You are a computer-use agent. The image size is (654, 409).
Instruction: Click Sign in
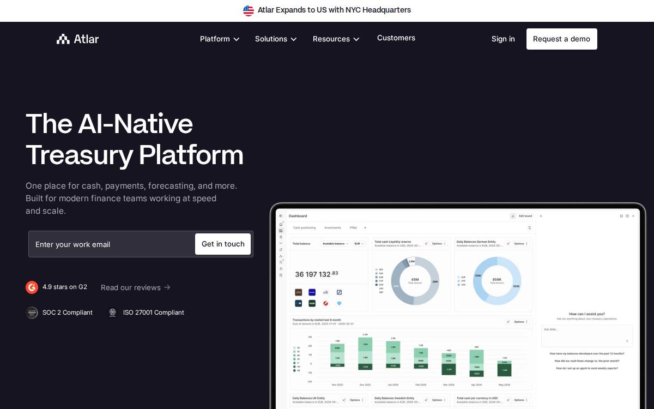[503, 39]
